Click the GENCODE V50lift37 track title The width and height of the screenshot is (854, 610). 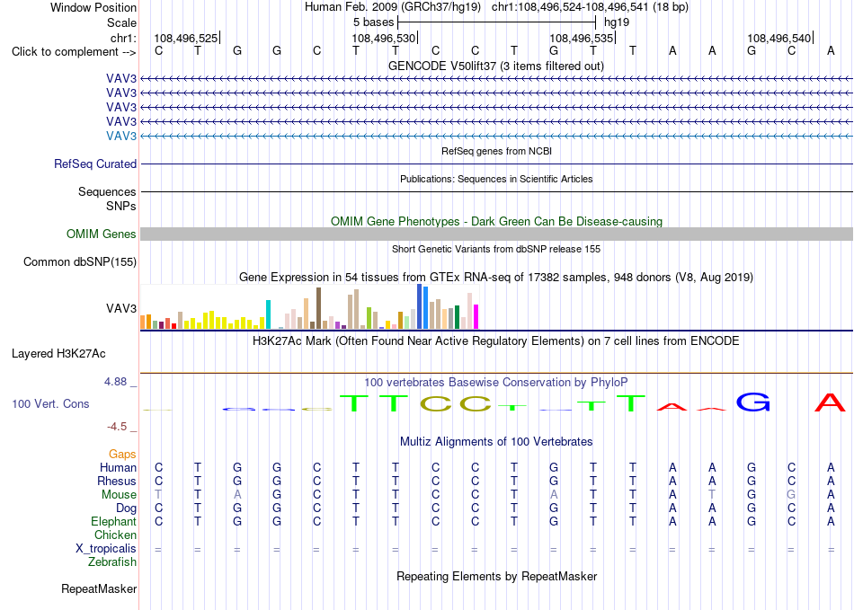click(x=496, y=66)
